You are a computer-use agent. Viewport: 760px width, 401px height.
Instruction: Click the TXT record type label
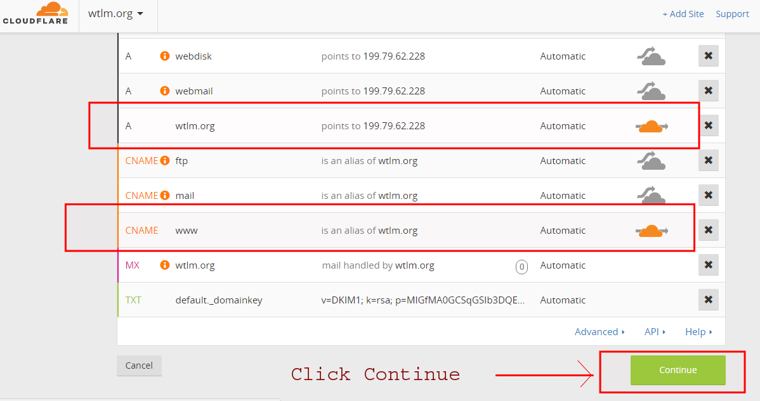(133, 300)
